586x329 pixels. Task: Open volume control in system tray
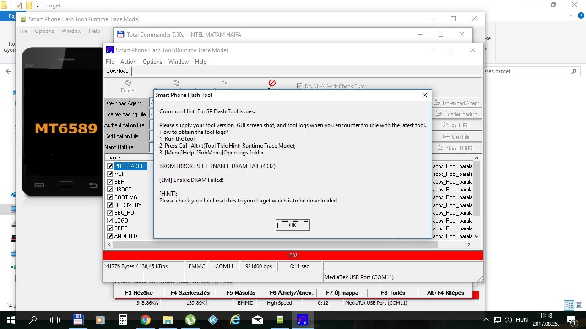pyautogui.click(x=509, y=320)
